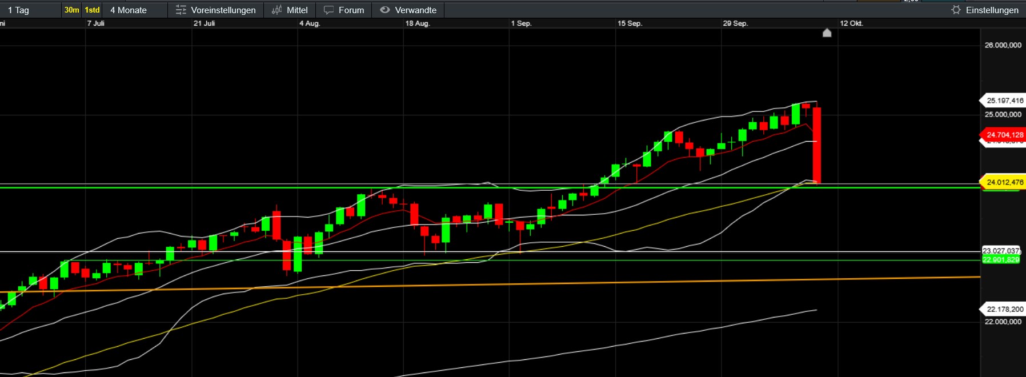Show Verwandte related instruments

pos(408,10)
